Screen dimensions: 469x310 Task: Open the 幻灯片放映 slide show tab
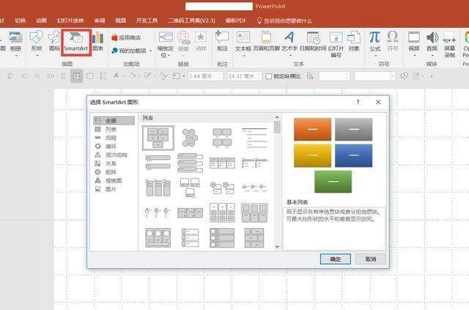(70, 21)
